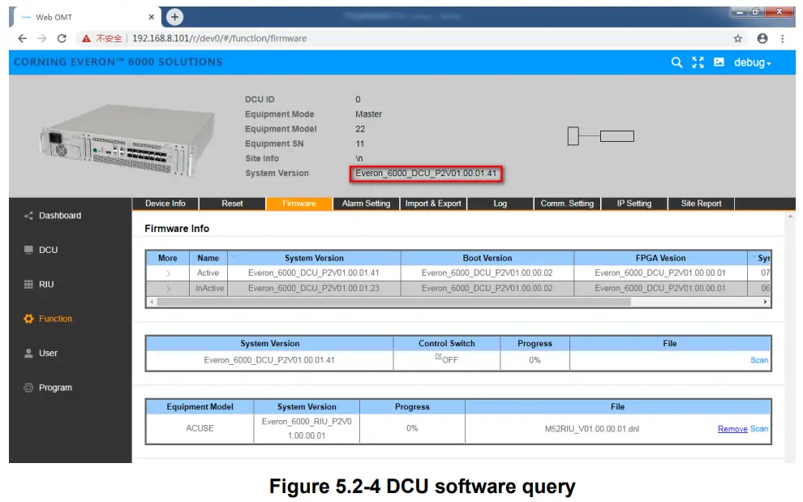
Task: Click the browser address bar URL
Action: (x=219, y=38)
